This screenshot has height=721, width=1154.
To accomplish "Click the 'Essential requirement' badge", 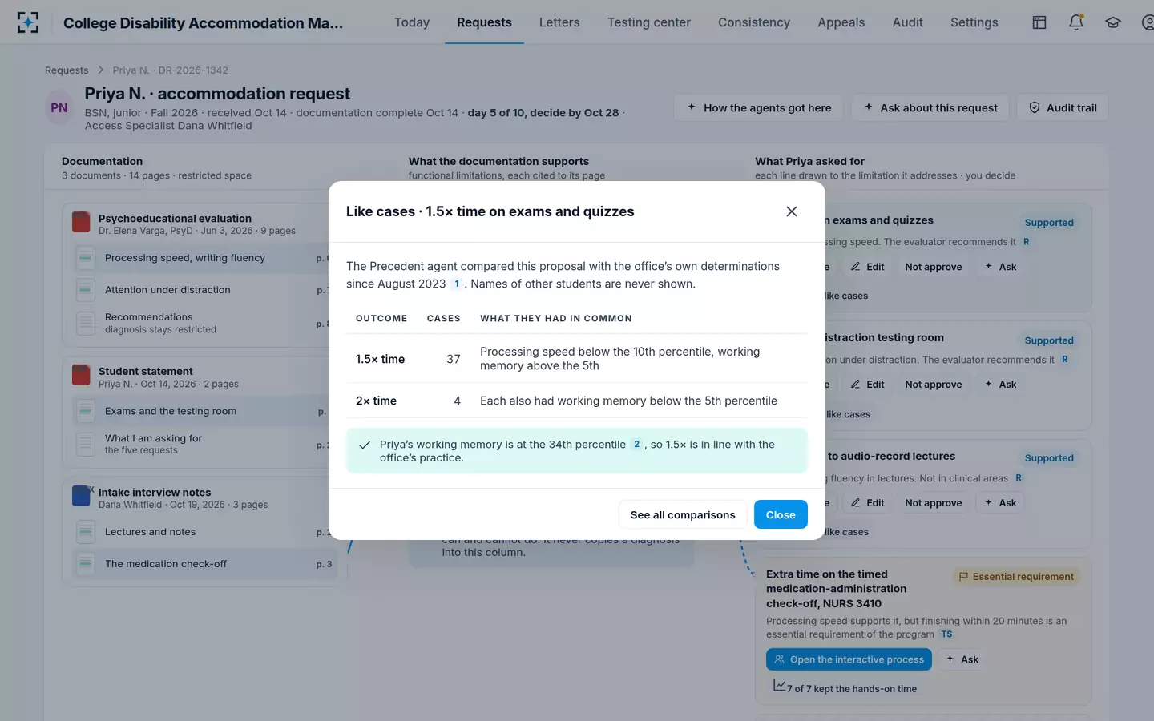I will point(1016,577).
